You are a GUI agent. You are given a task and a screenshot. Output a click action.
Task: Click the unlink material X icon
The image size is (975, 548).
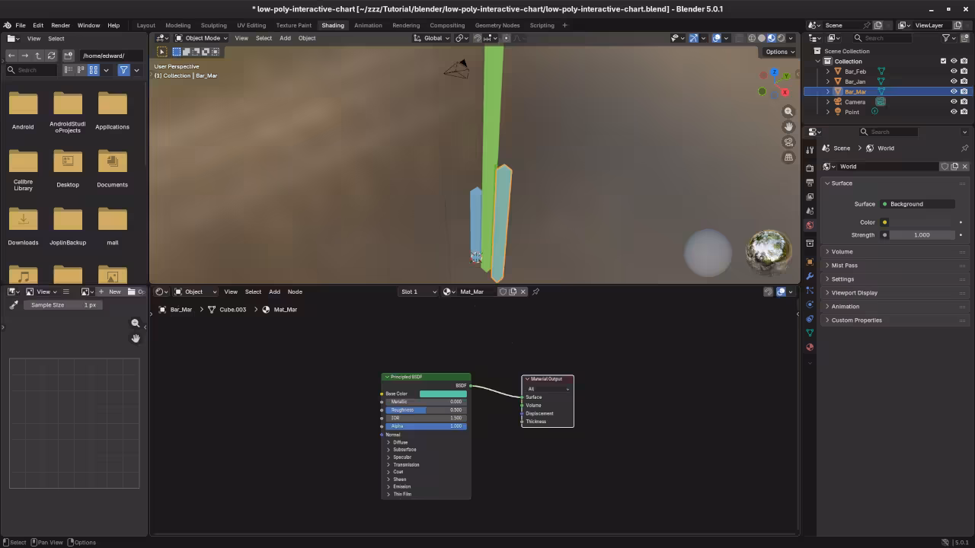point(523,292)
